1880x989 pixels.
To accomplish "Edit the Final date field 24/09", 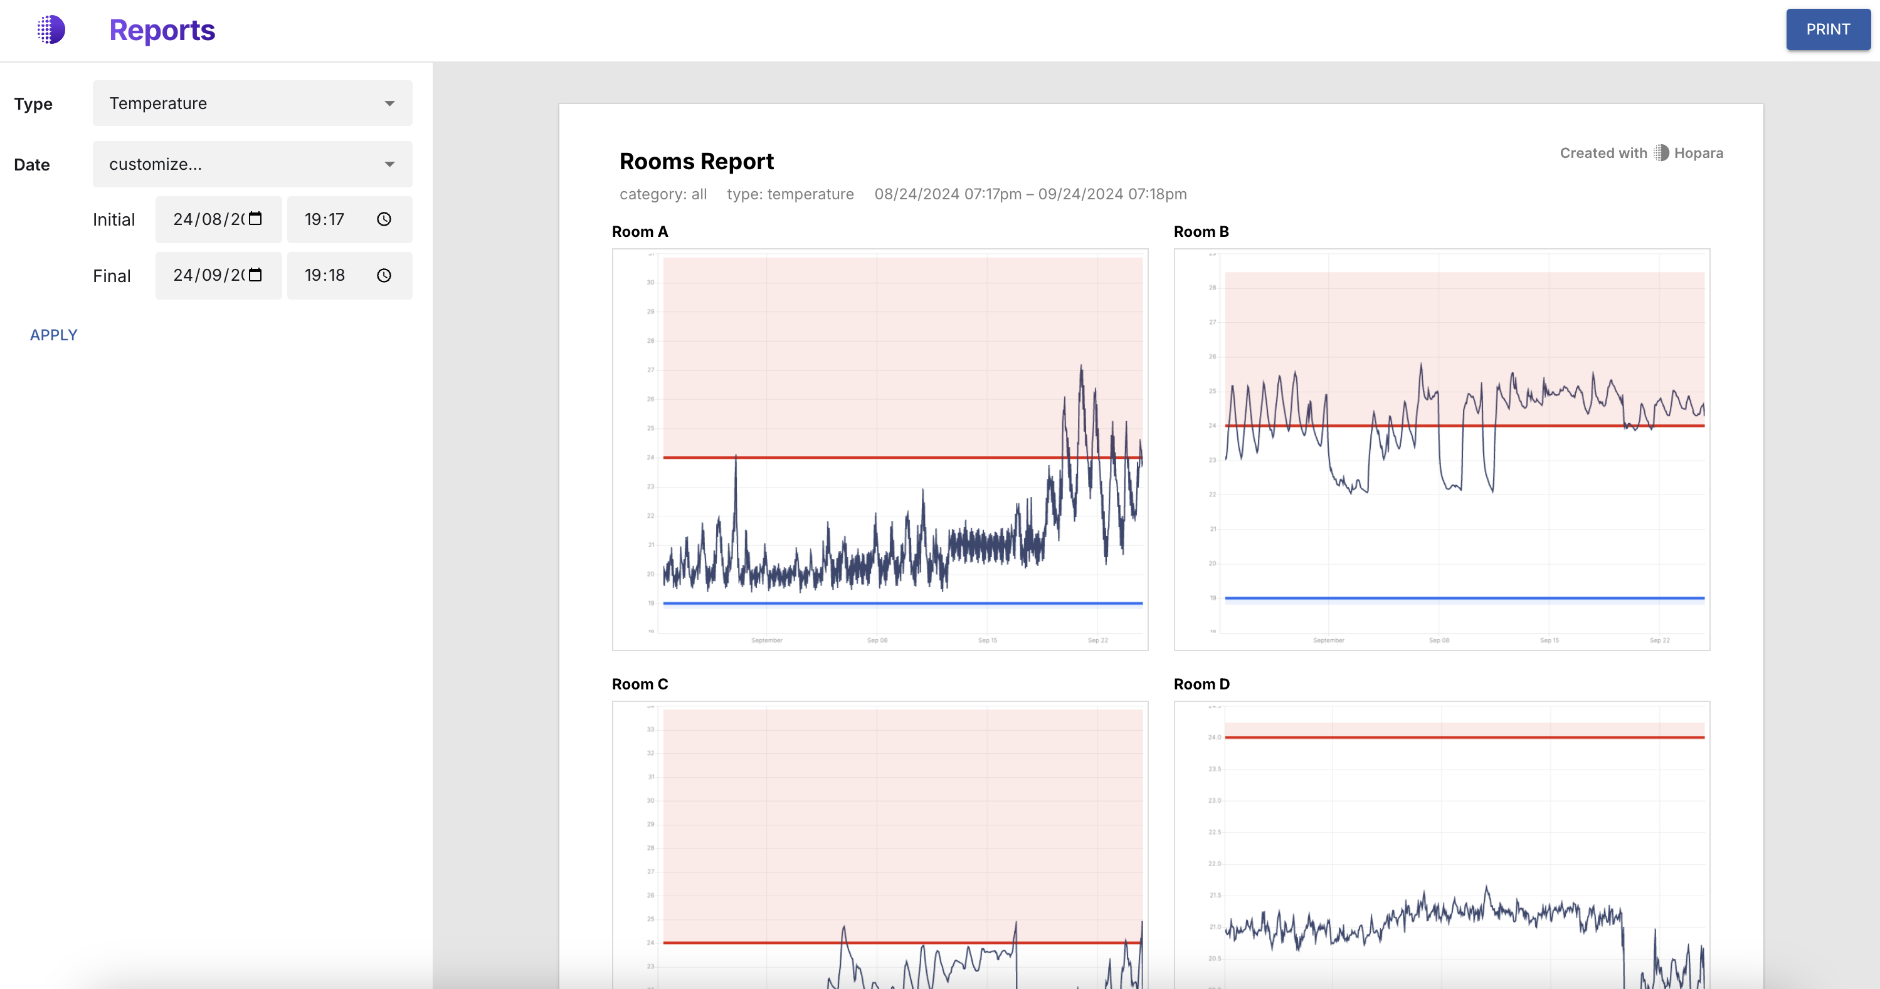I will (218, 276).
